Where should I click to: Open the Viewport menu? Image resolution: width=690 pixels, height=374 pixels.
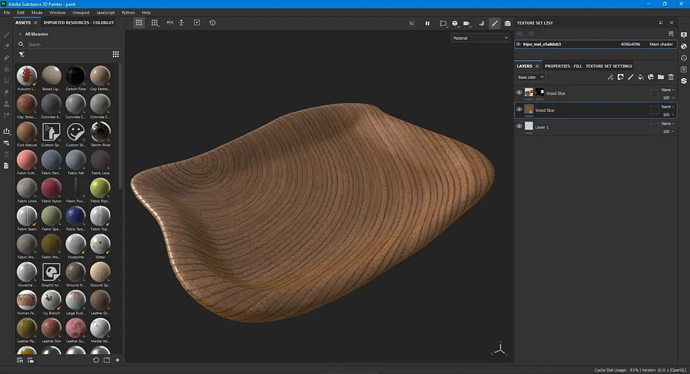point(81,12)
